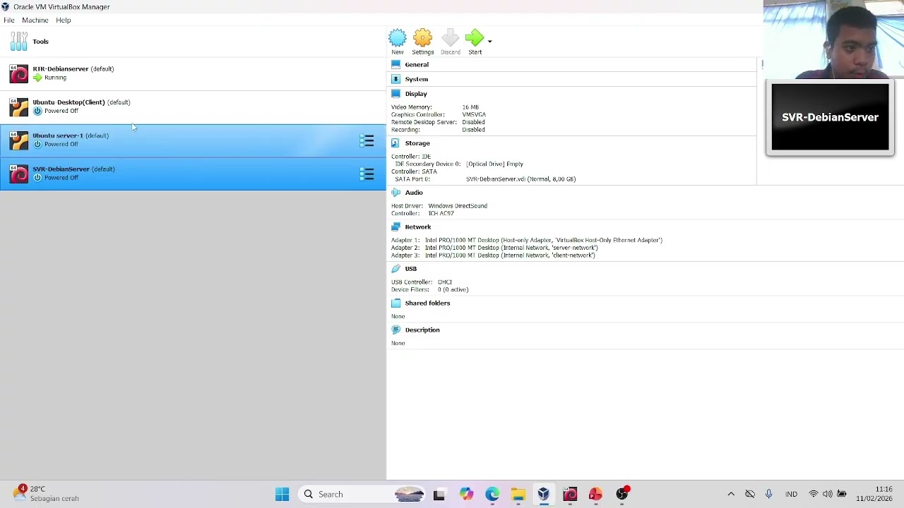Screen dimensions: 904x508
Task: Click the Windows DirectSound host driver value
Action: [x=458, y=206]
